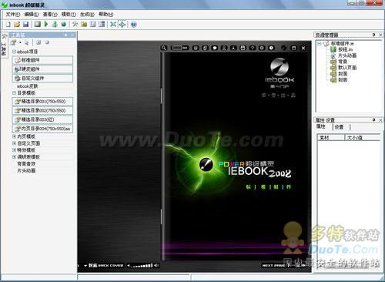Toggle the pin on 资源管理器 panel
Screen dimensions: 385x282
point(374,35)
